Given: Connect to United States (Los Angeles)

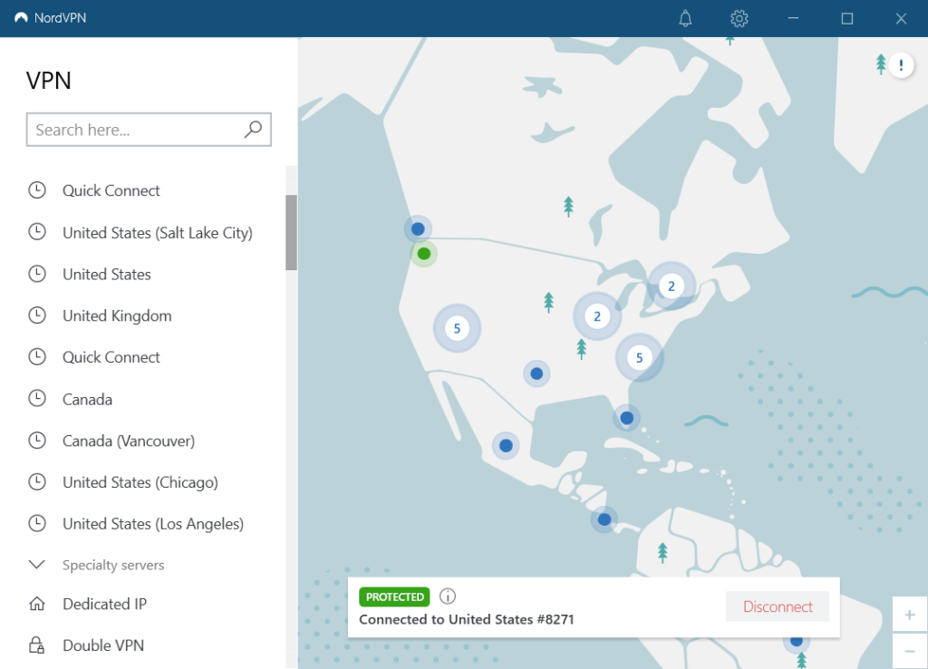Looking at the screenshot, I should (x=153, y=523).
